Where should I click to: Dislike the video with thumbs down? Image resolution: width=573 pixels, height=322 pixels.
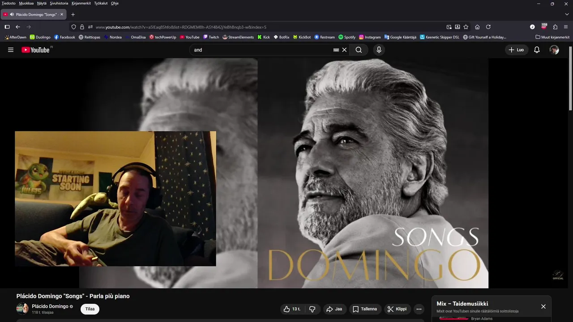pos(312,309)
